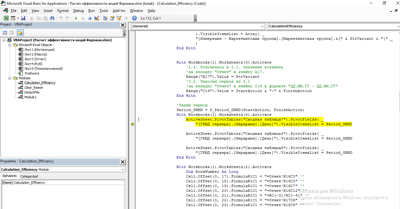Open the CalculationEfficiency procedure dropdown
The height and width of the screenshot is (209, 400).
(x=398, y=26)
